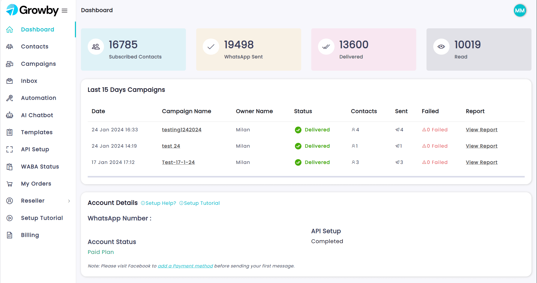
Task: Open the Reseller menu item
Action: click(33, 201)
